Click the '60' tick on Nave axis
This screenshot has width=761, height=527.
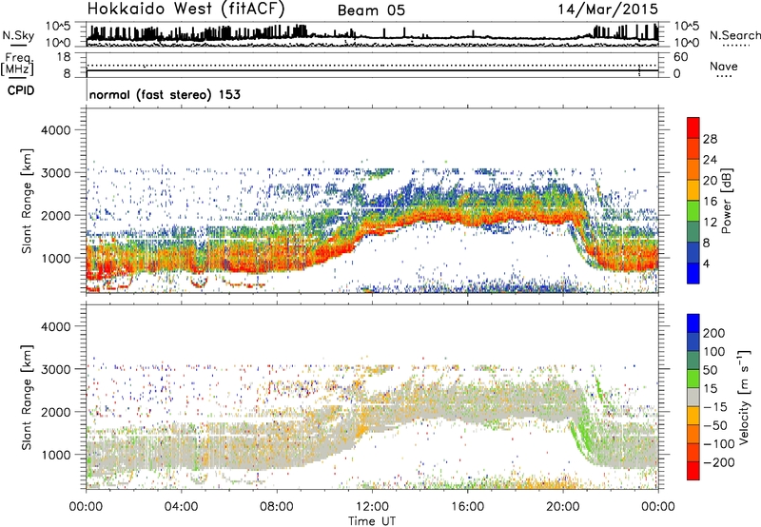click(680, 57)
